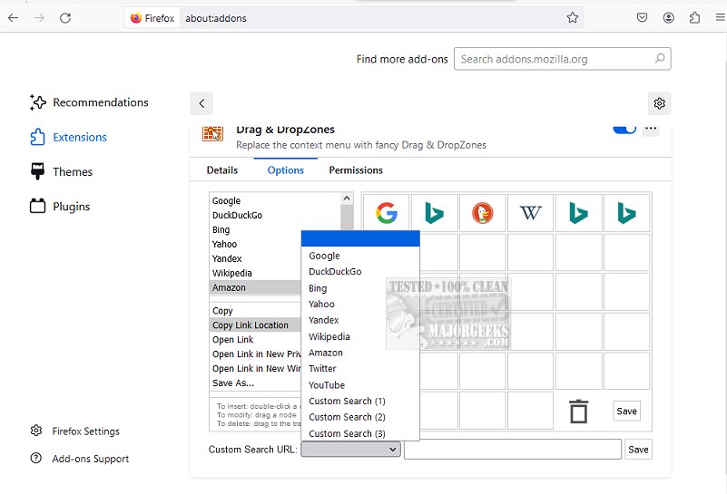Open the Pocket save icon
The image size is (727, 494).
point(643,18)
